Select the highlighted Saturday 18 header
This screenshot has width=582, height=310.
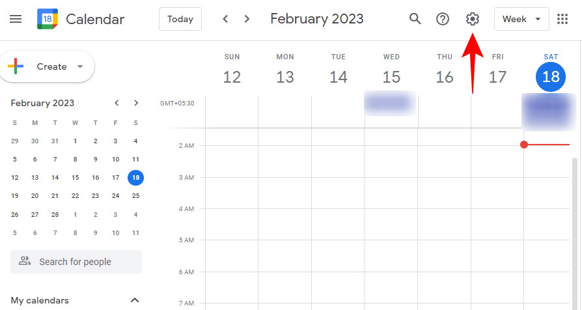click(x=551, y=77)
